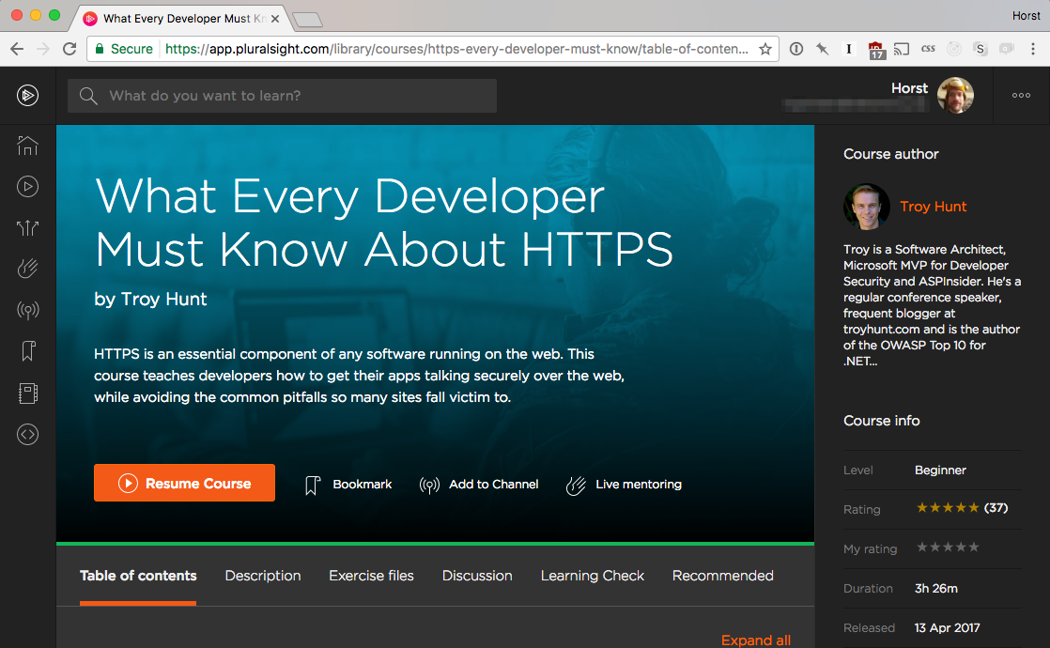Click the 'I' extension icon
Image resolution: width=1050 pixels, height=648 pixels.
(849, 49)
